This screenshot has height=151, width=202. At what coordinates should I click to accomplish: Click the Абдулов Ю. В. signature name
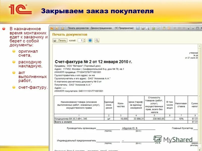[130, 128]
